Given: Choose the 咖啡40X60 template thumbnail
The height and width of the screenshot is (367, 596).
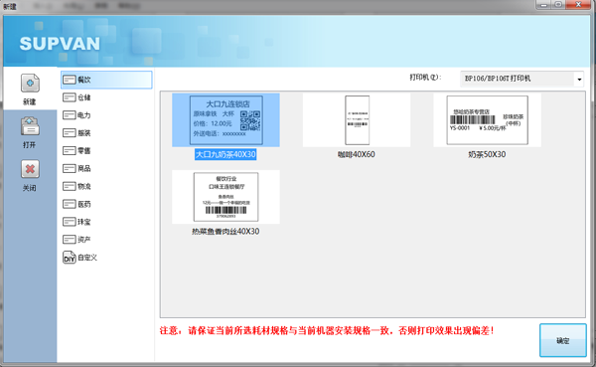Looking at the screenshot, I should (x=357, y=120).
